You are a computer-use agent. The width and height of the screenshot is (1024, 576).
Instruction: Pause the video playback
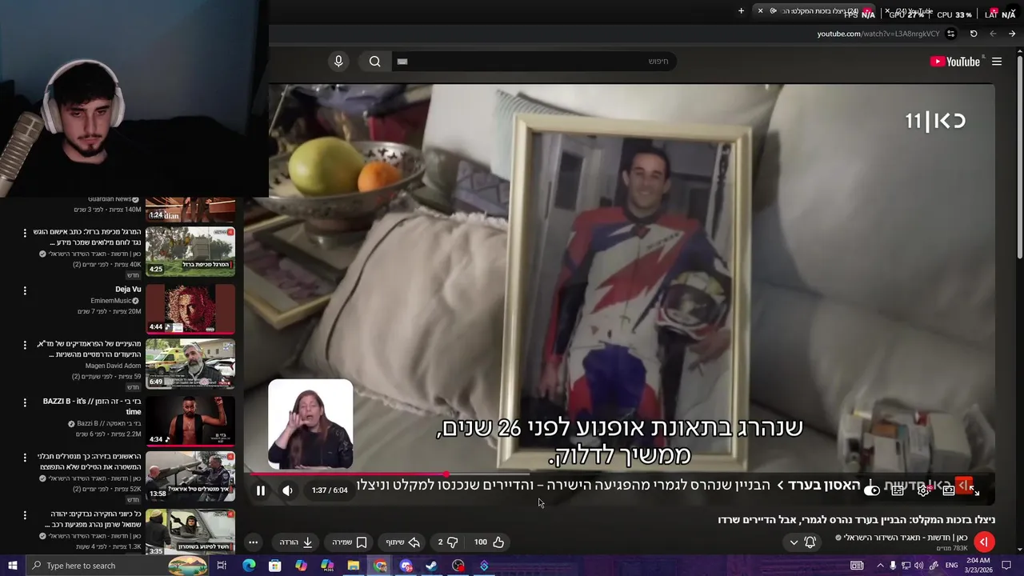tap(260, 490)
